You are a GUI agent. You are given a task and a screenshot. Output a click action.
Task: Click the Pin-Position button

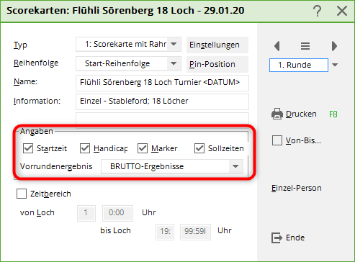click(217, 64)
